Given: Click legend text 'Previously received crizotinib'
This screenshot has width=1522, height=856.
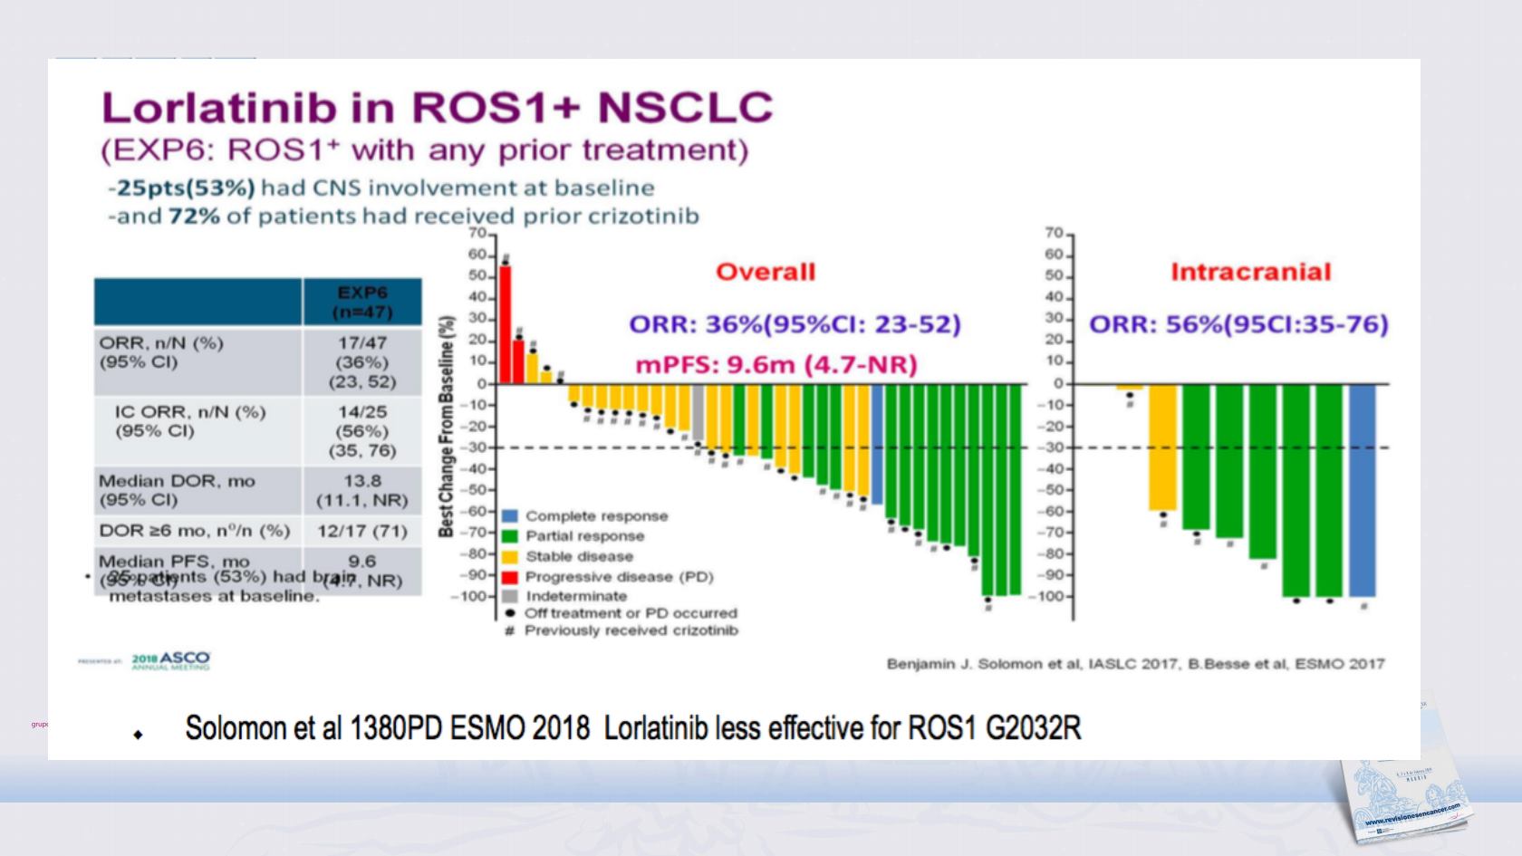Looking at the screenshot, I should coord(631,630).
